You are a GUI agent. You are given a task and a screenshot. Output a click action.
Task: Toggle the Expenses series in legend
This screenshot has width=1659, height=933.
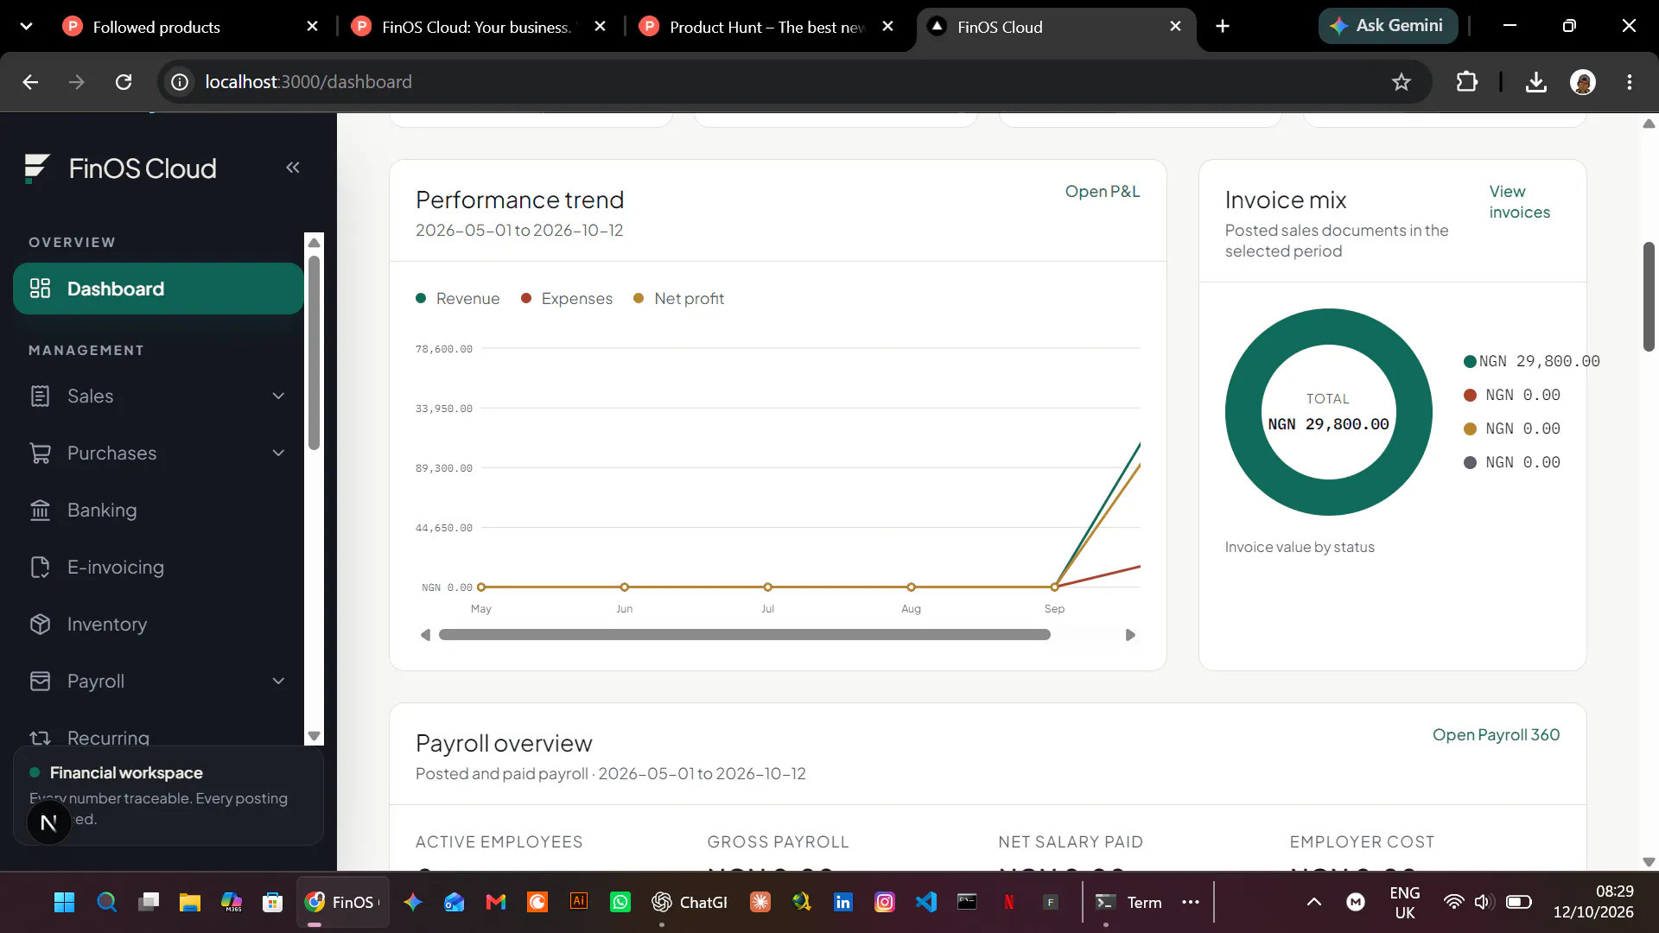[567, 298]
